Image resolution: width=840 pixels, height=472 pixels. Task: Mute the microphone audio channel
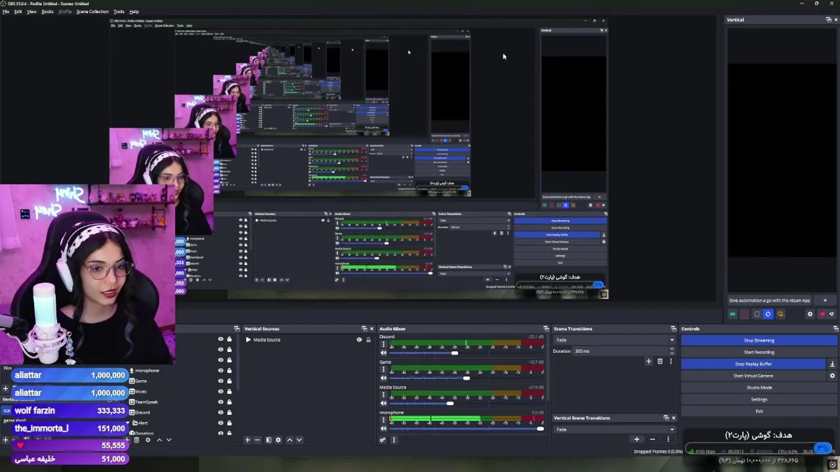[384, 429]
